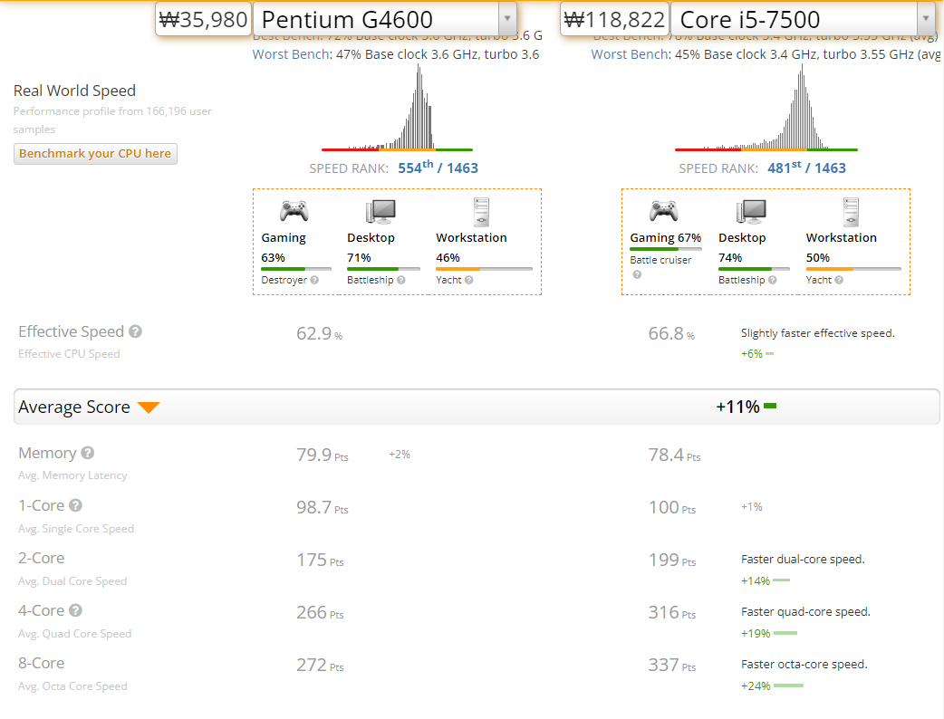Viewport: 944px width, 719px height.
Task: Click the Desktop monitor icon under Core i5-7500
Action: (751, 212)
